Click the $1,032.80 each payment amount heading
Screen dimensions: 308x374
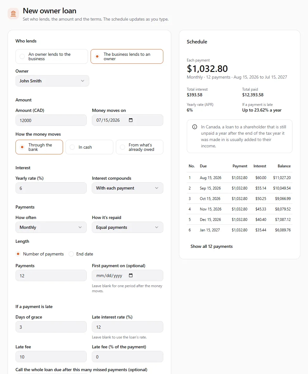coord(207,69)
